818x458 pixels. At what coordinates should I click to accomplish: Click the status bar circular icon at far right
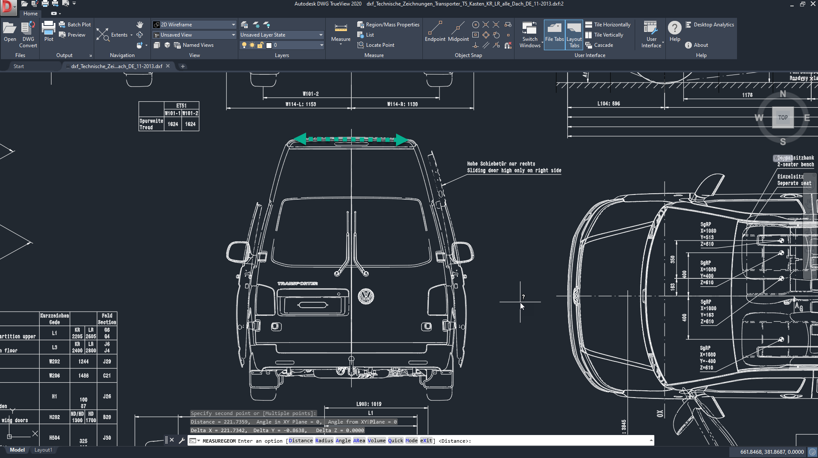tap(812, 452)
